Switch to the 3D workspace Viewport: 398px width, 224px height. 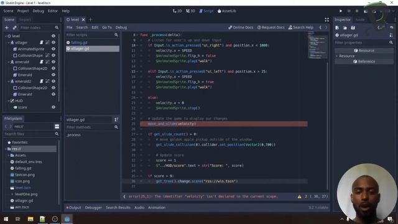tap(190, 11)
